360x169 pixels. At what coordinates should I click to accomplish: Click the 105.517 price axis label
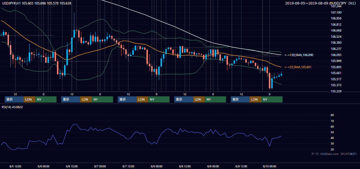pyautogui.click(x=336, y=79)
